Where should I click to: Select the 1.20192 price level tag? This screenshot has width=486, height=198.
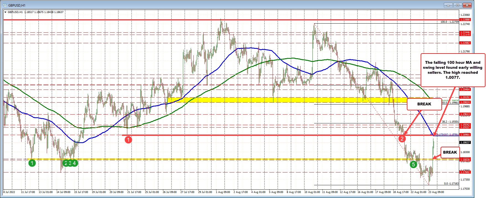point(465,97)
